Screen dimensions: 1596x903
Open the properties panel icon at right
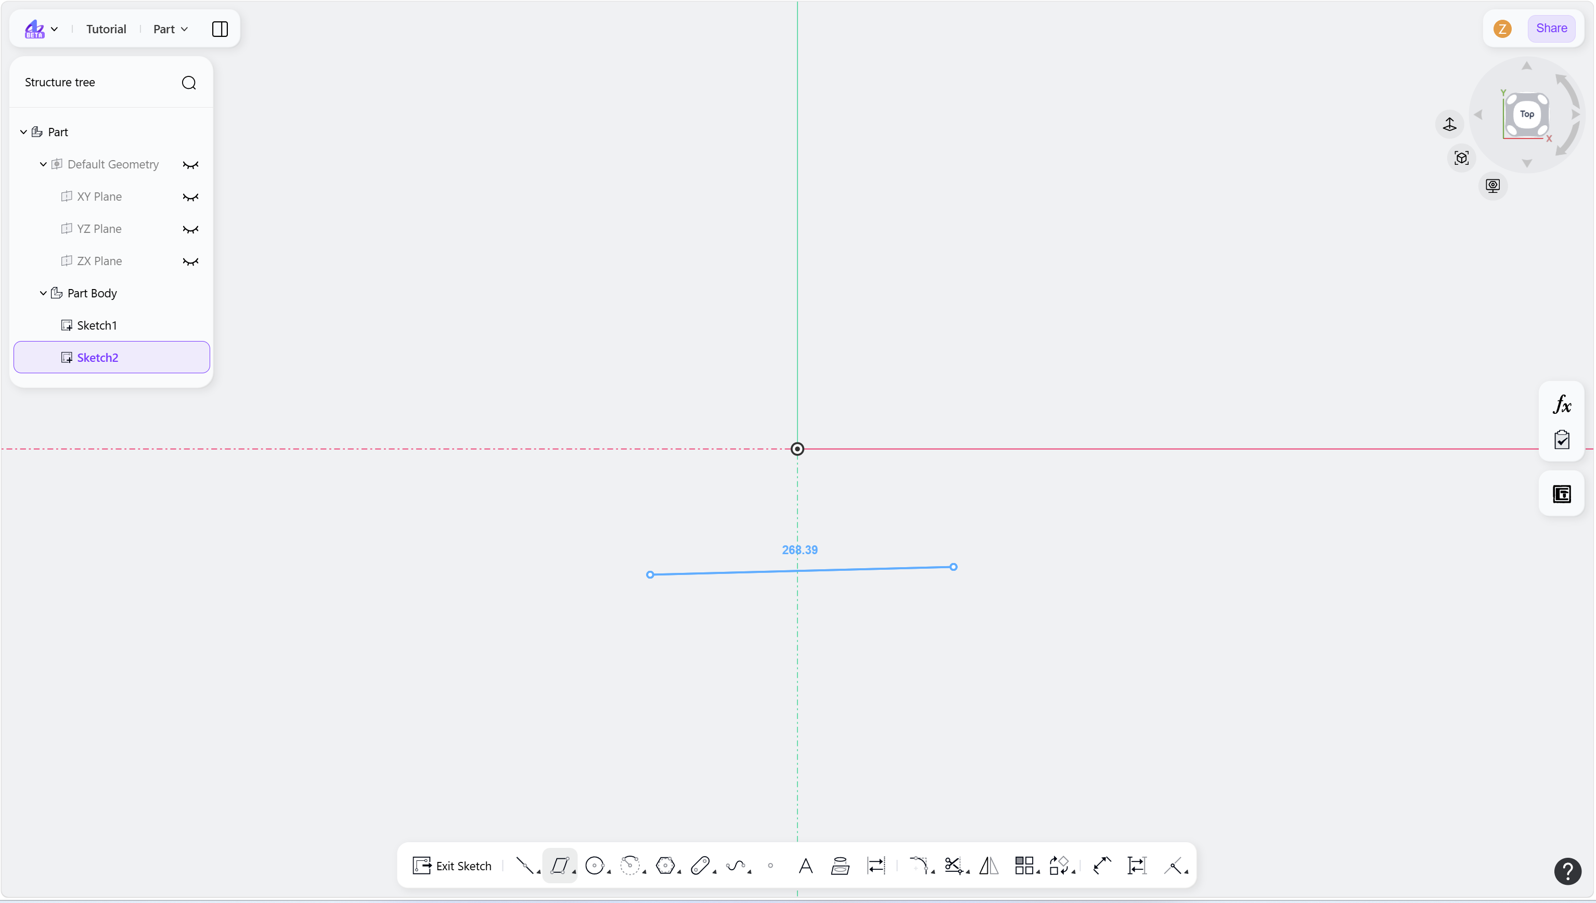(1561, 494)
